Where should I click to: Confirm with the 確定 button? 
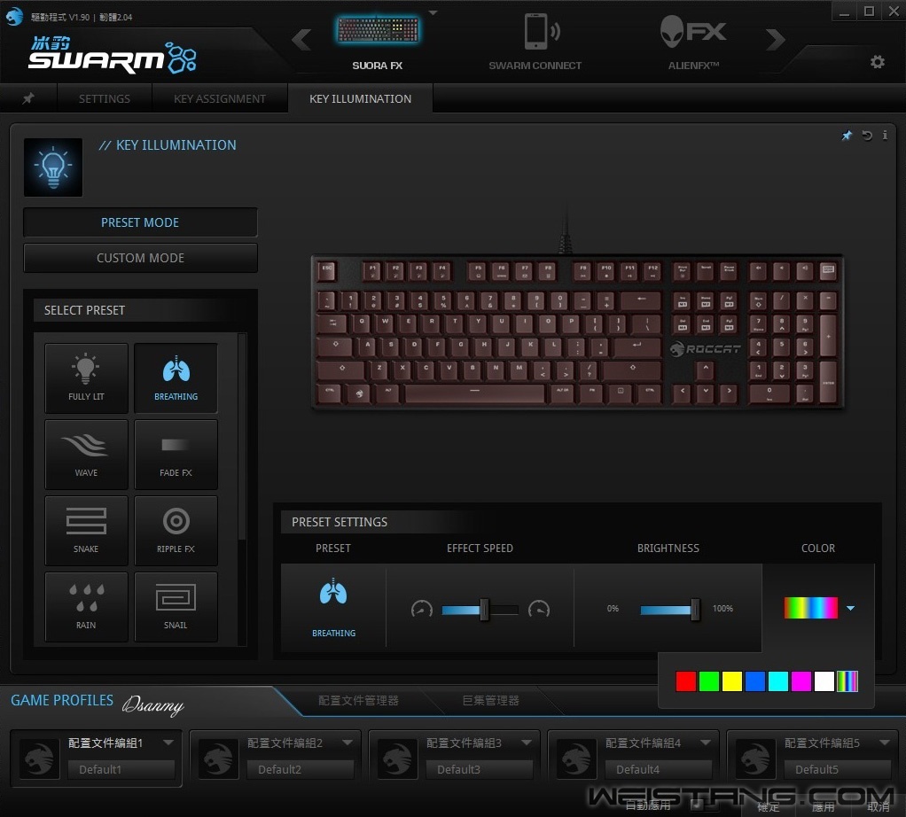[x=769, y=806]
